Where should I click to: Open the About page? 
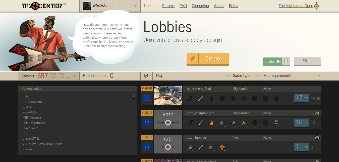coord(219,6)
